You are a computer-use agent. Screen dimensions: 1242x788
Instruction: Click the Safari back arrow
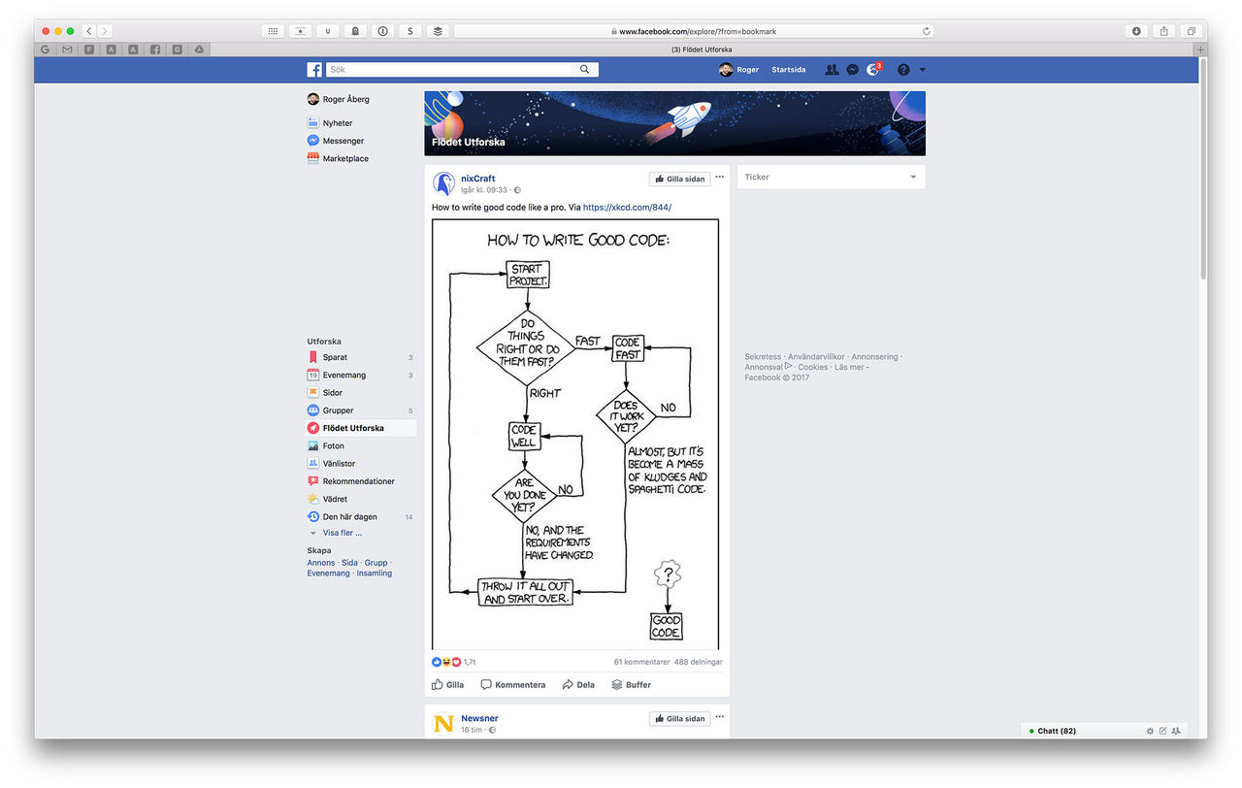(x=89, y=31)
